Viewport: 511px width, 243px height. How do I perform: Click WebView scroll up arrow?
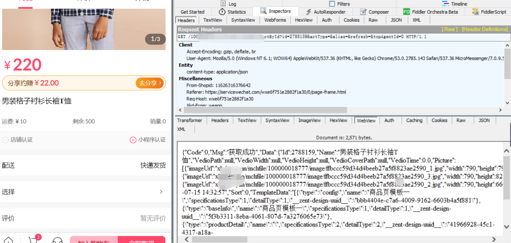[x=507, y=151]
